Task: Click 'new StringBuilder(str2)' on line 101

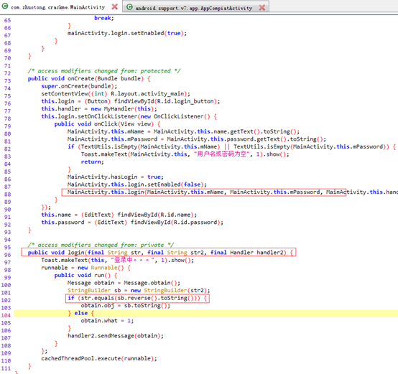Action: pos(169,290)
